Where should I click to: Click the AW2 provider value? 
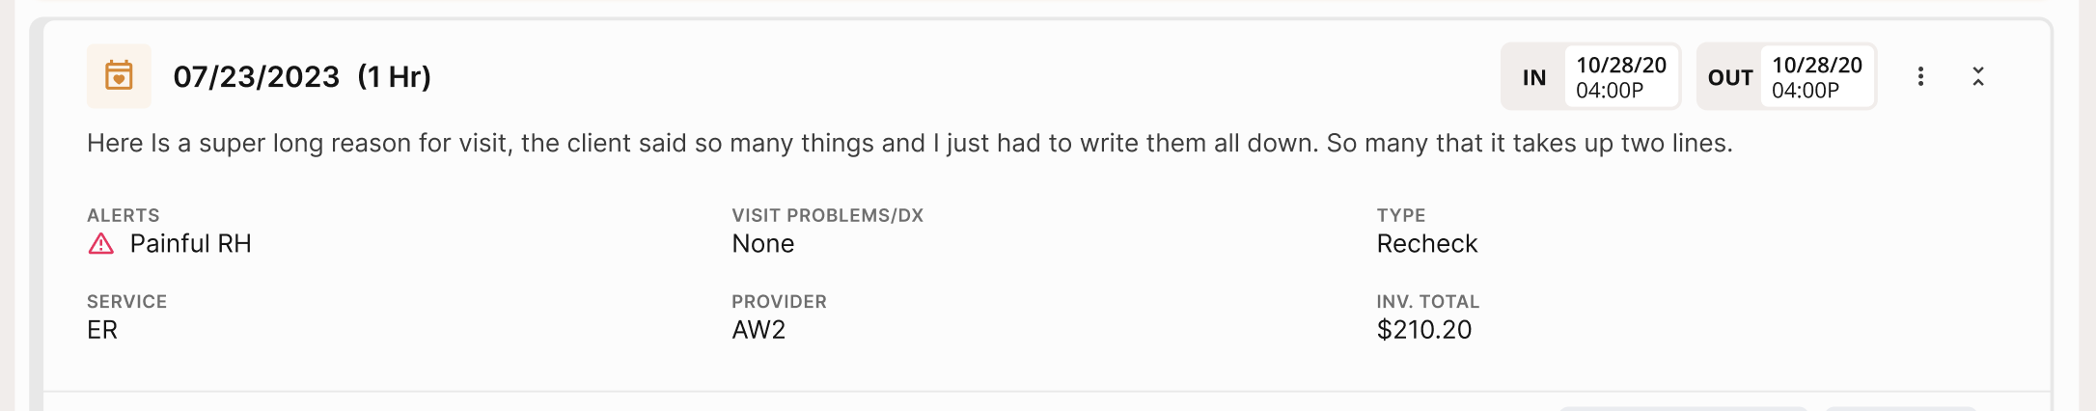[x=758, y=330]
